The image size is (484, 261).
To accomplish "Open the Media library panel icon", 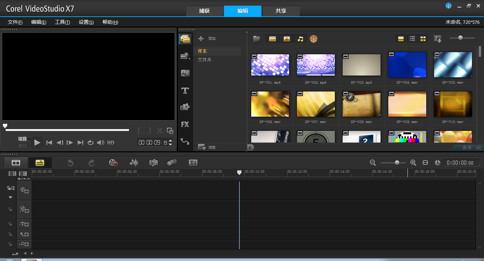I will point(185,39).
